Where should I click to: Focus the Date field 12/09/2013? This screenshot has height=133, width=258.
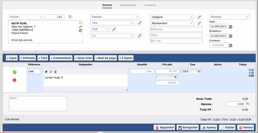click(x=219, y=26)
